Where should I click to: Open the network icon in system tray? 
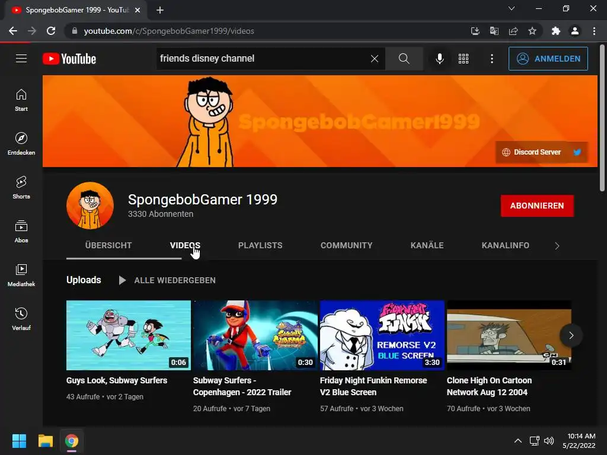534,441
